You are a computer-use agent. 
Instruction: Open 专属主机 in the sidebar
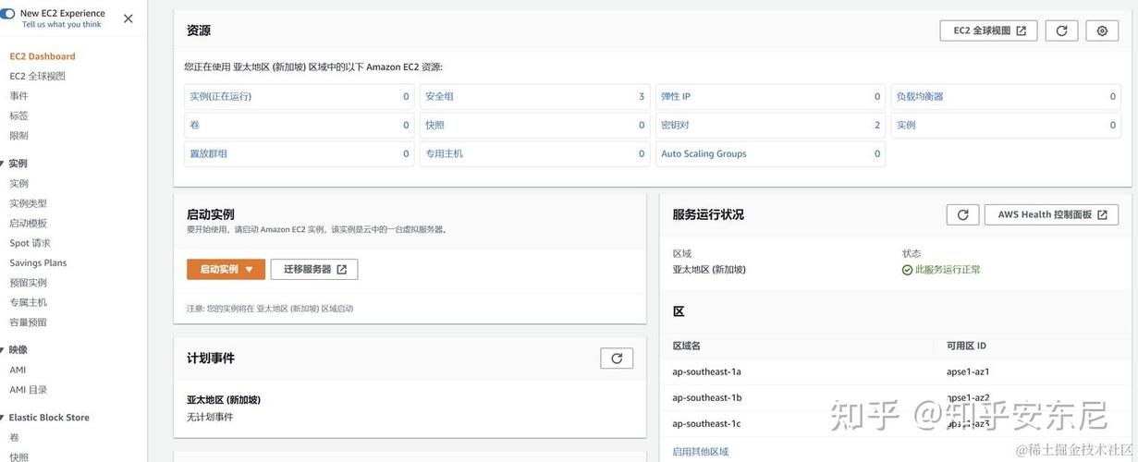click(28, 302)
